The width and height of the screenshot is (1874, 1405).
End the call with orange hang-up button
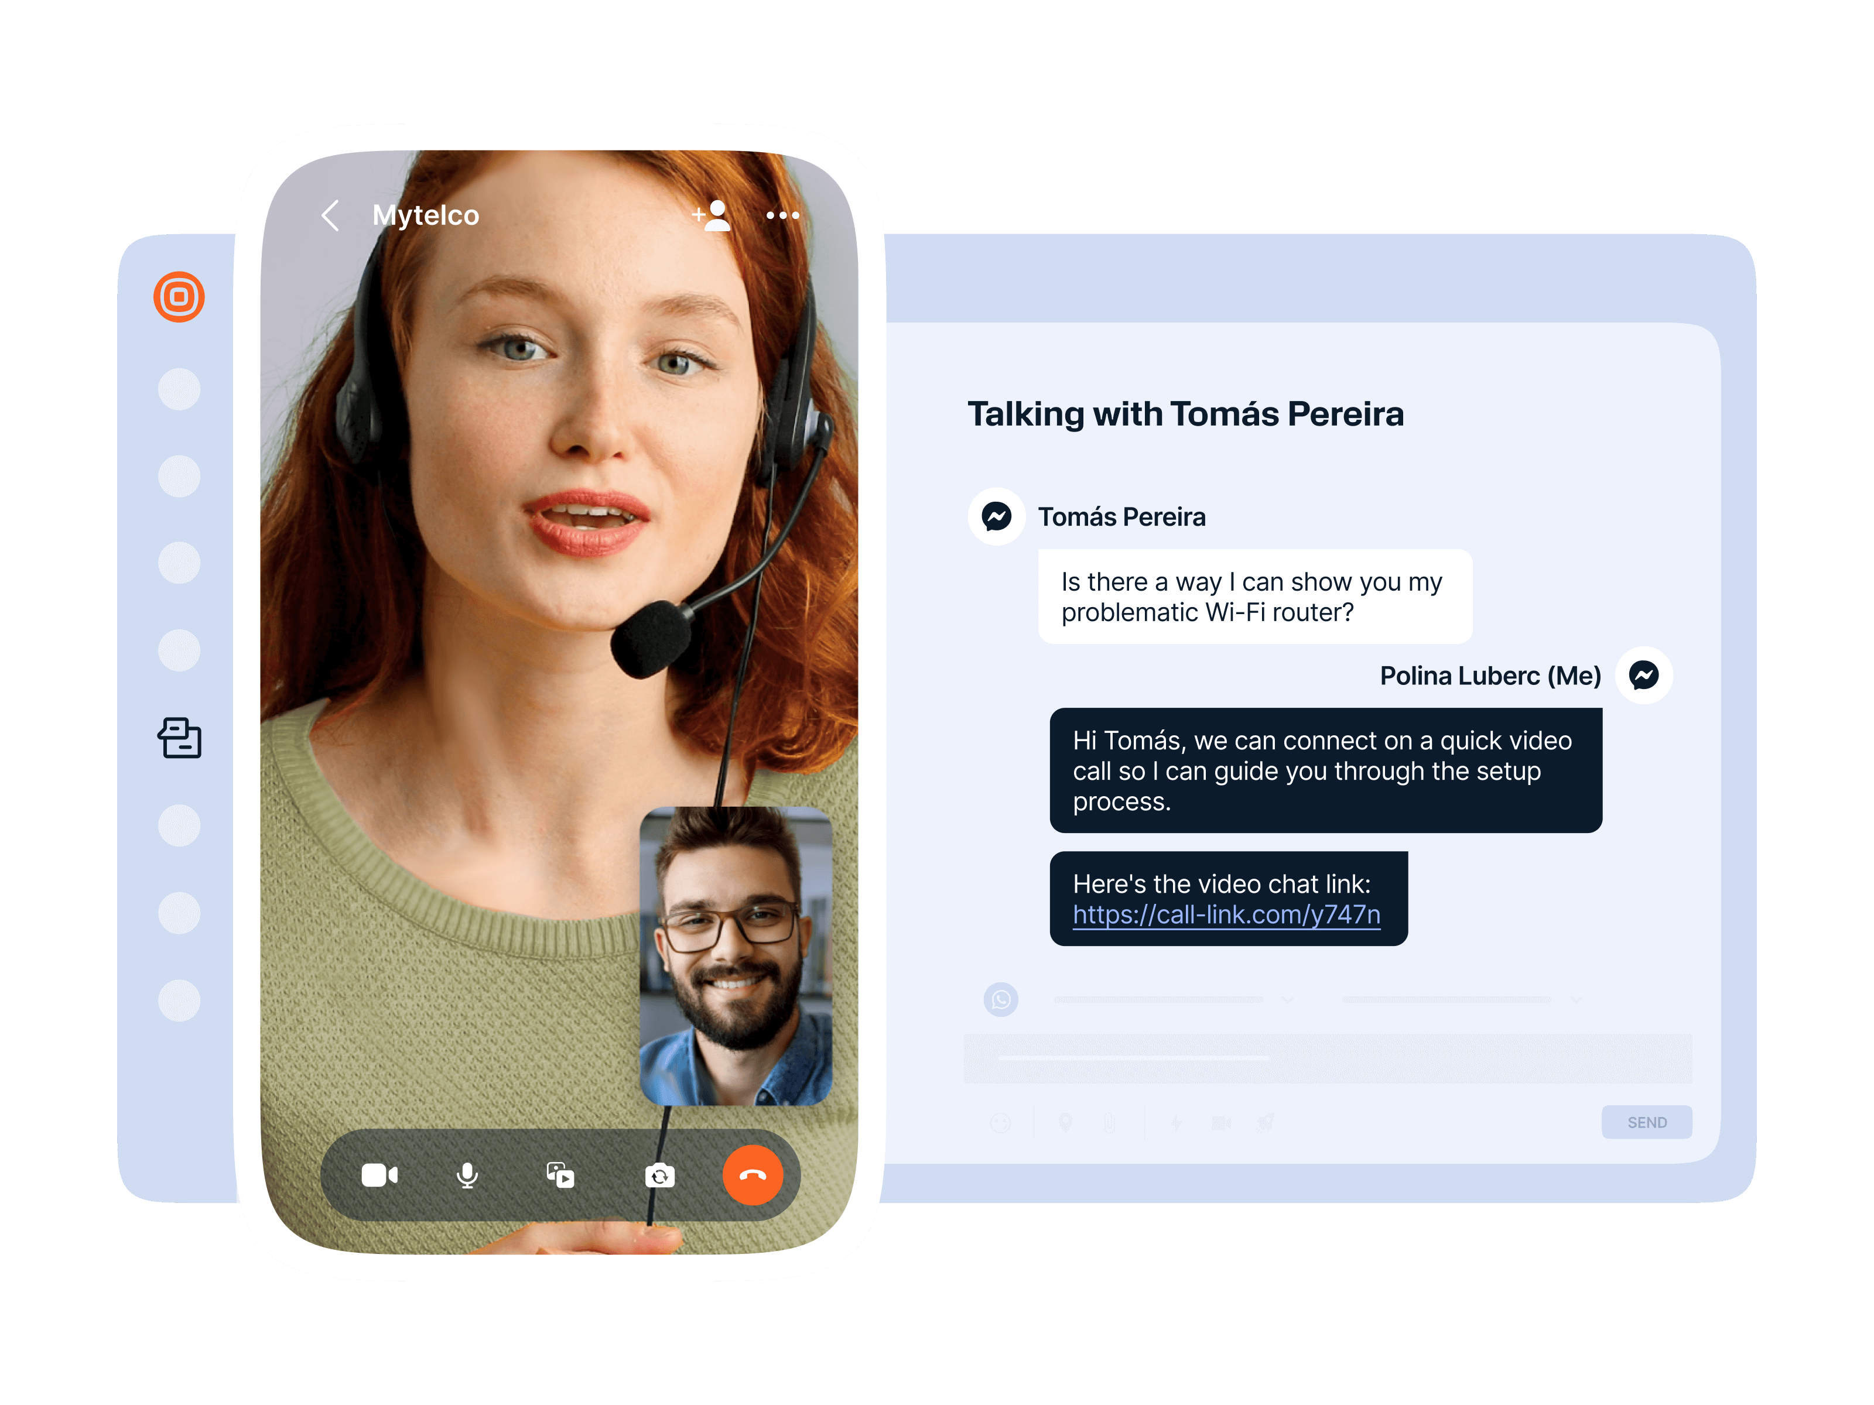pyautogui.click(x=753, y=1175)
